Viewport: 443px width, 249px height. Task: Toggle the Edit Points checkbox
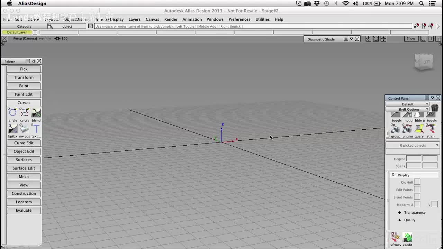[417, 190]
